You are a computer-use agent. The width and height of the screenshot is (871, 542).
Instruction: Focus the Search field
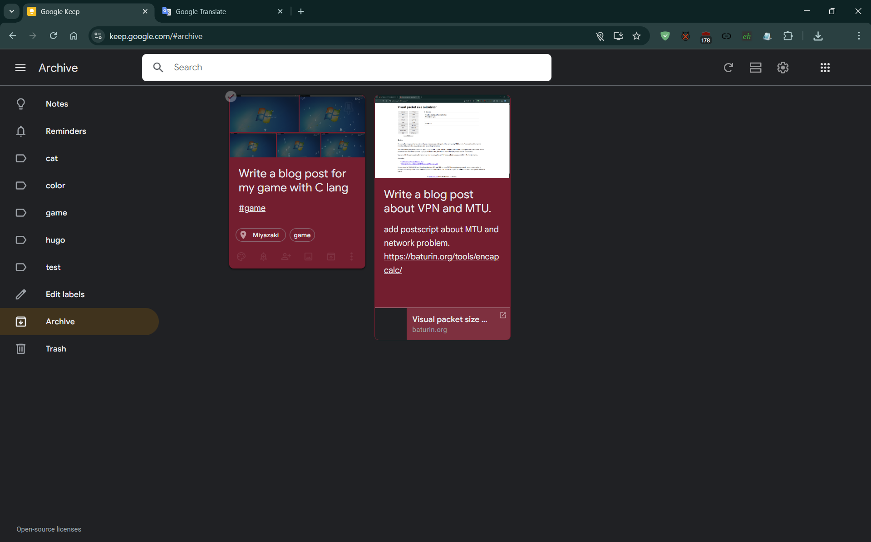point(347,68)
